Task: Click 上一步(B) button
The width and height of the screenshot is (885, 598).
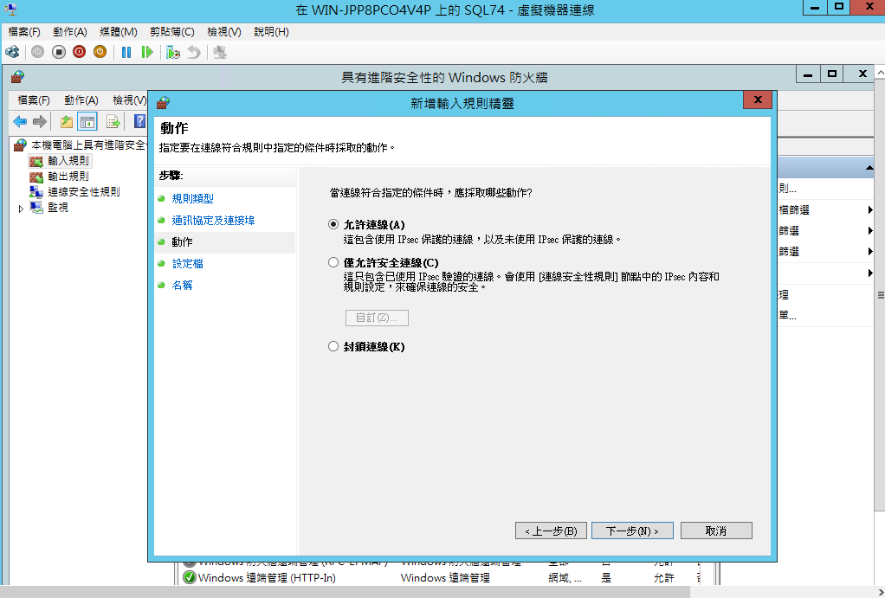Action: [x=551, y=530]
